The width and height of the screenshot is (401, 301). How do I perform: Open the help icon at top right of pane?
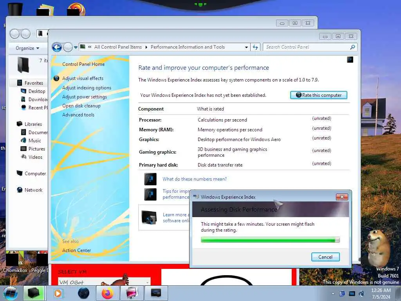[x=350, y=60]
